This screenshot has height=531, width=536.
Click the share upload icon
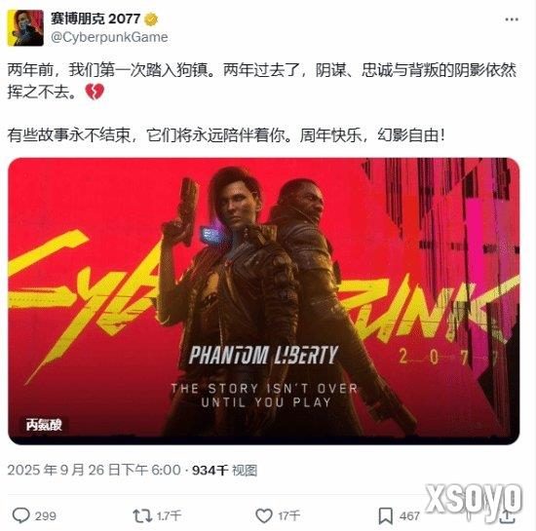click(508, 515)
